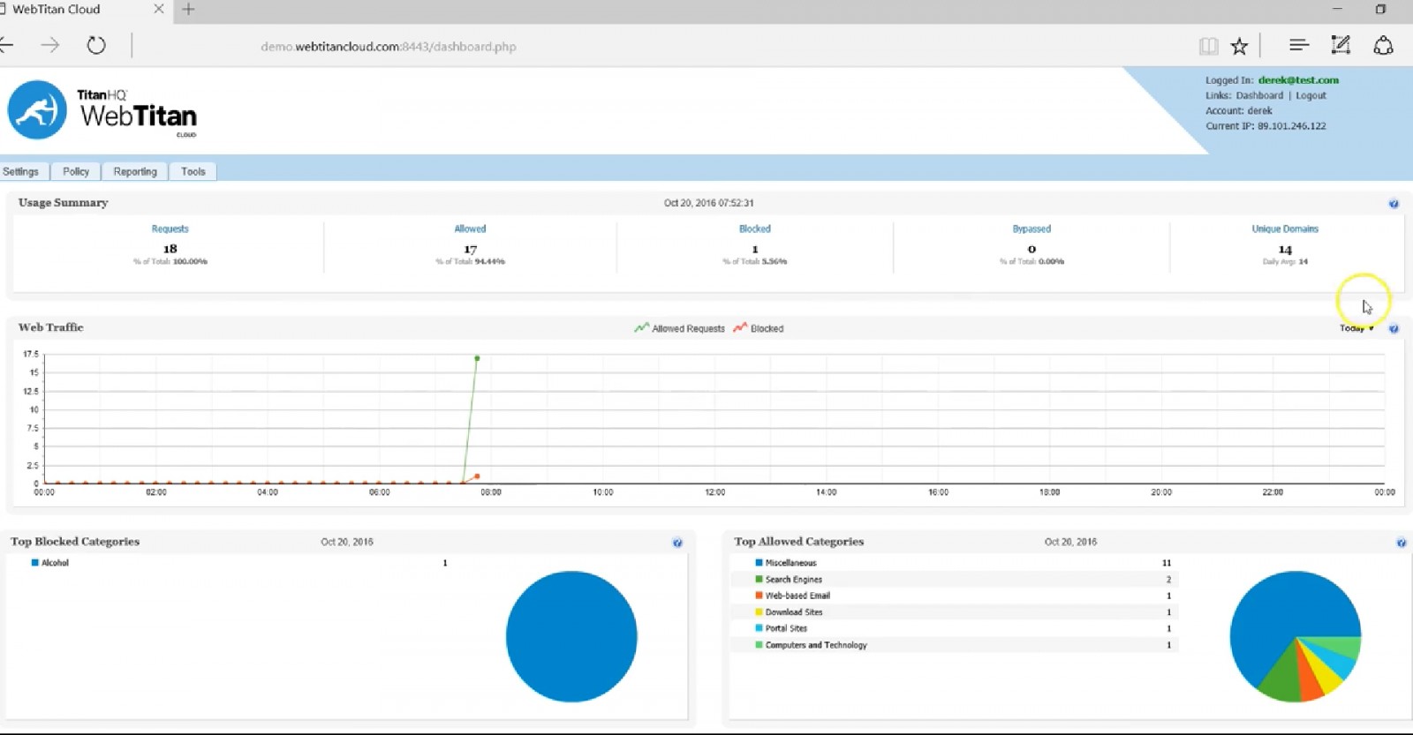Click Top Allowed Categories help icon
The image size is (1413, 735).
1402,543
